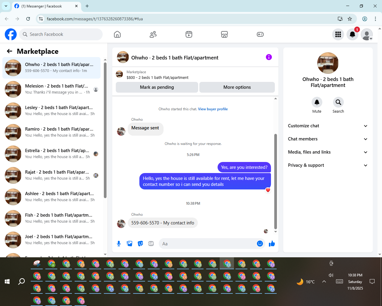Choose a sticker icon

click(x=140, y=244)
